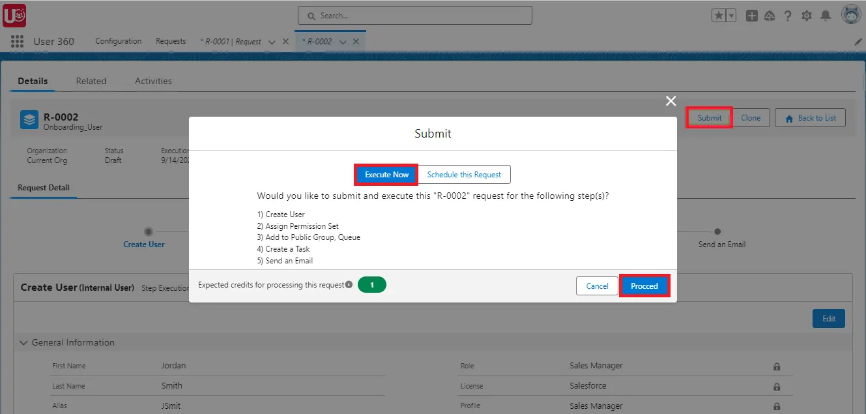Collapse the General Information section
Viewport: 866px width, 414px height.
click(23, 343)
